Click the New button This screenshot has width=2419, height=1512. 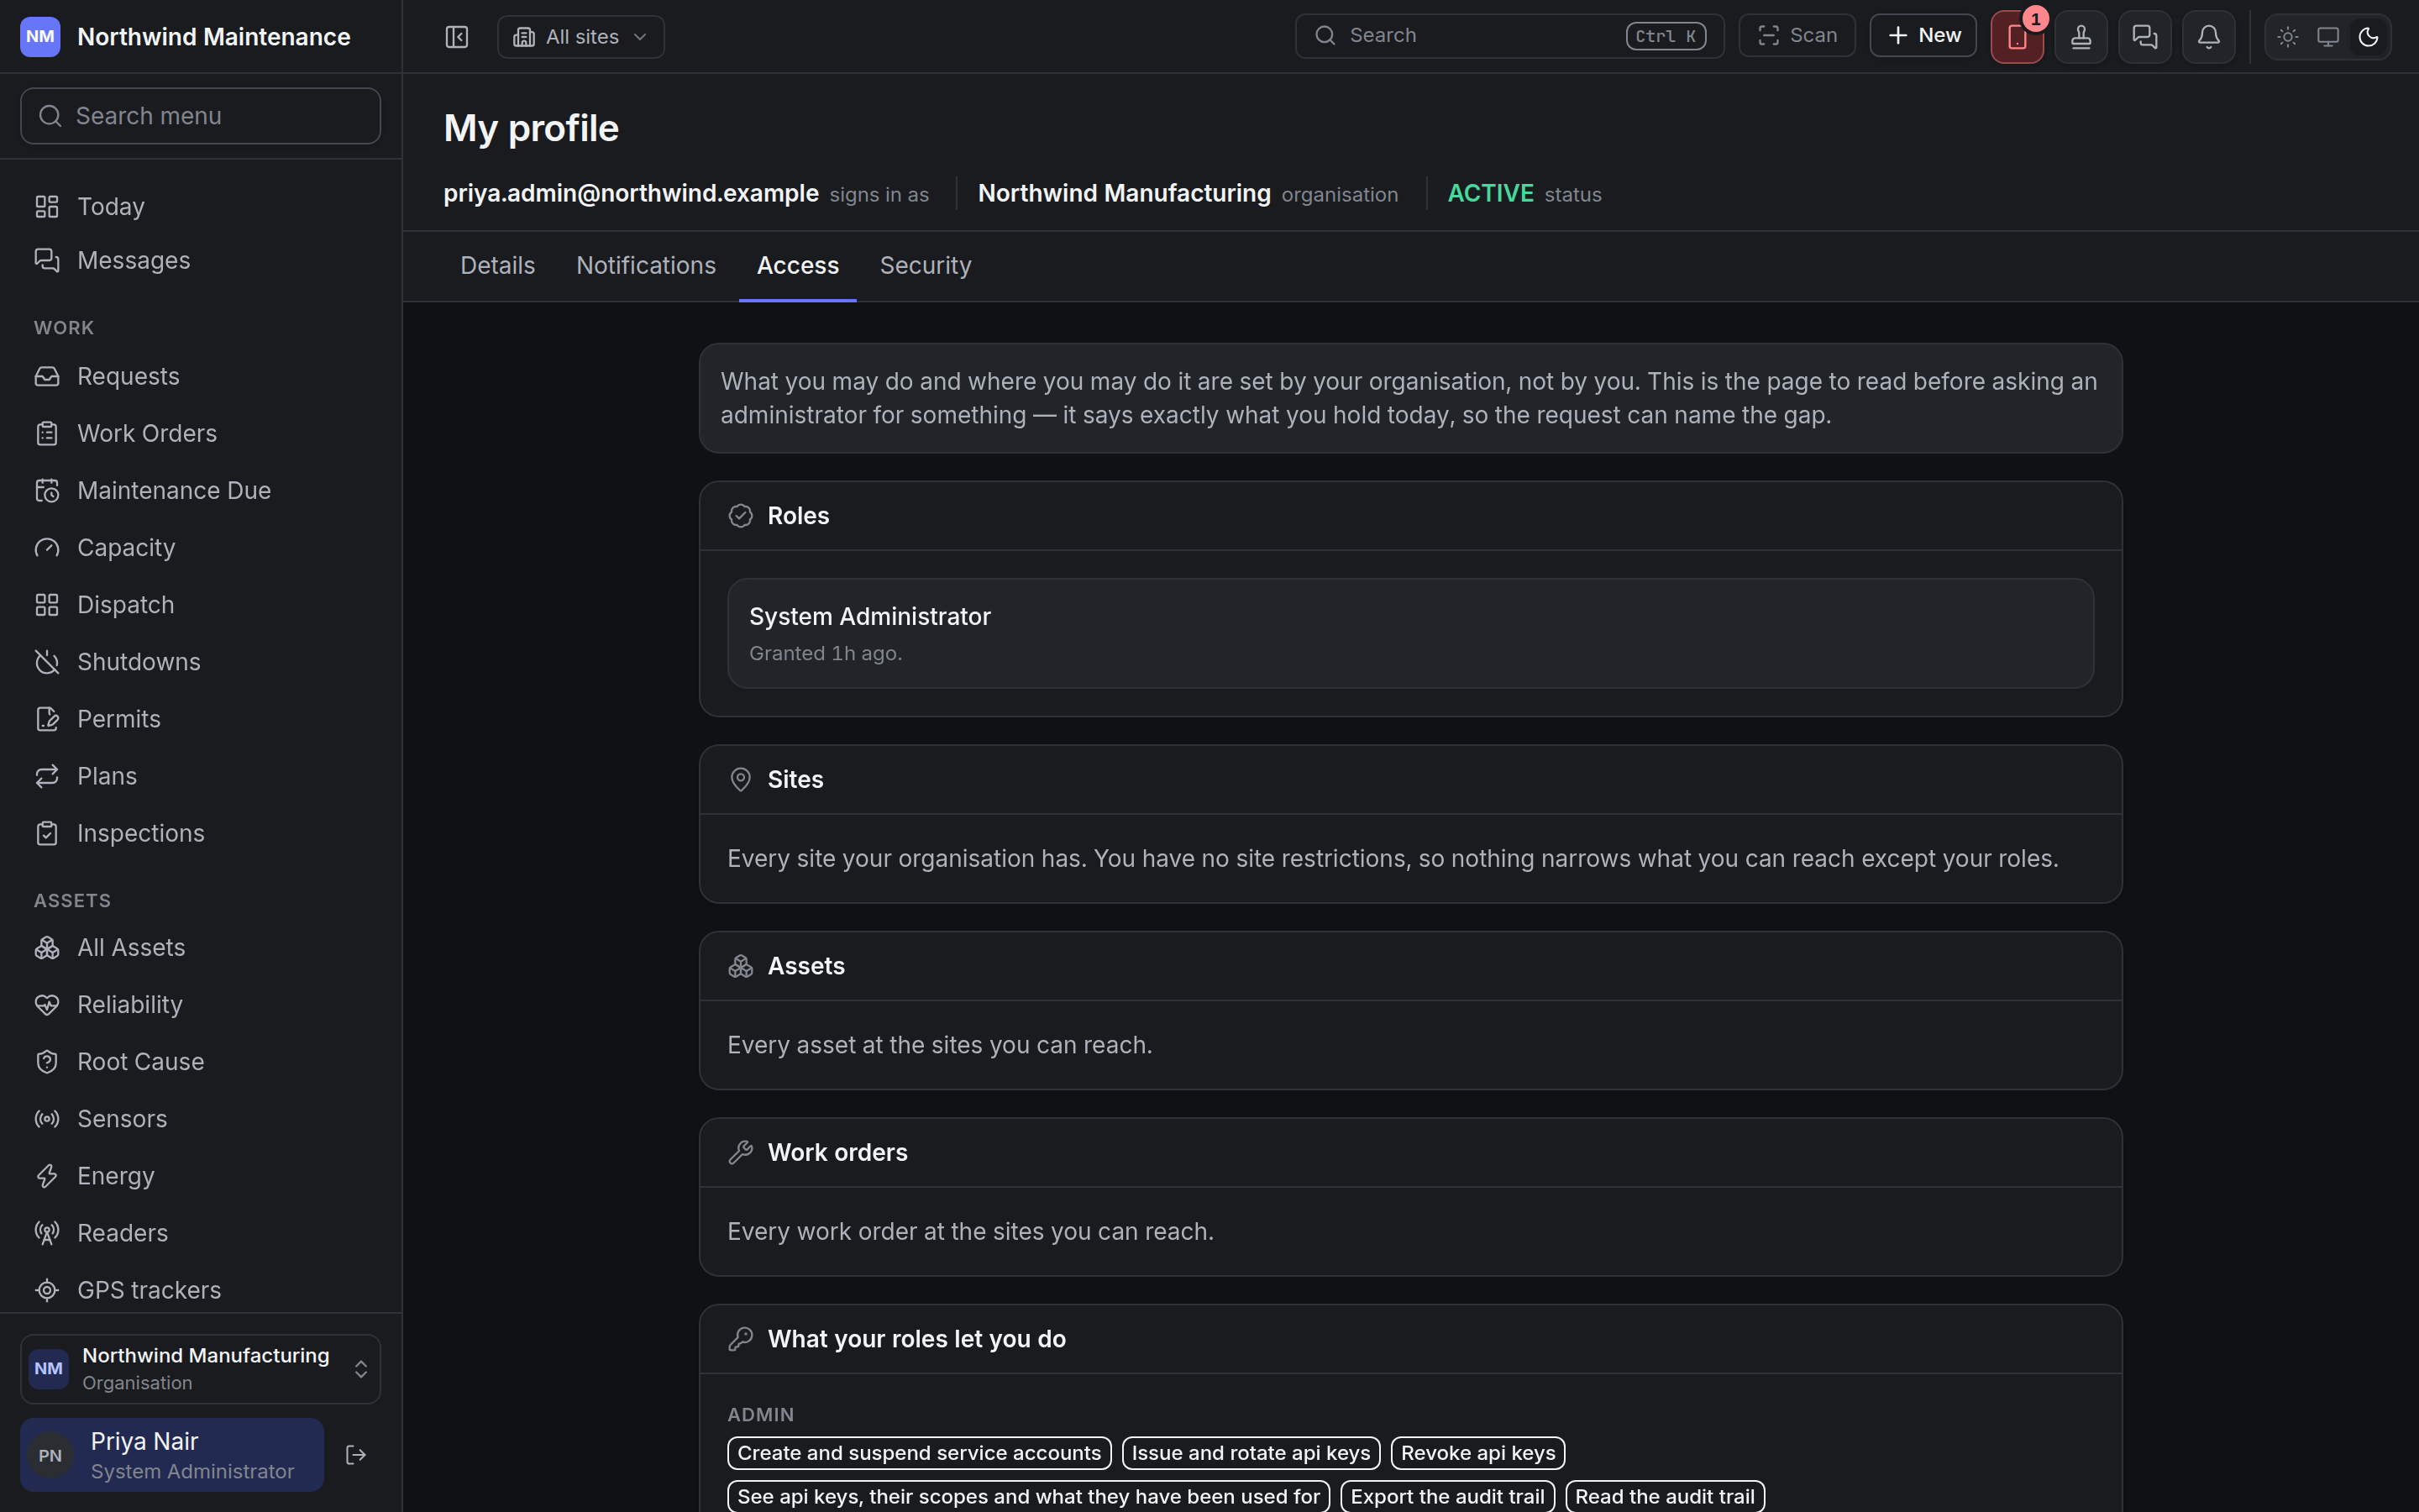pyautogui.click(x=1923, y=36)
